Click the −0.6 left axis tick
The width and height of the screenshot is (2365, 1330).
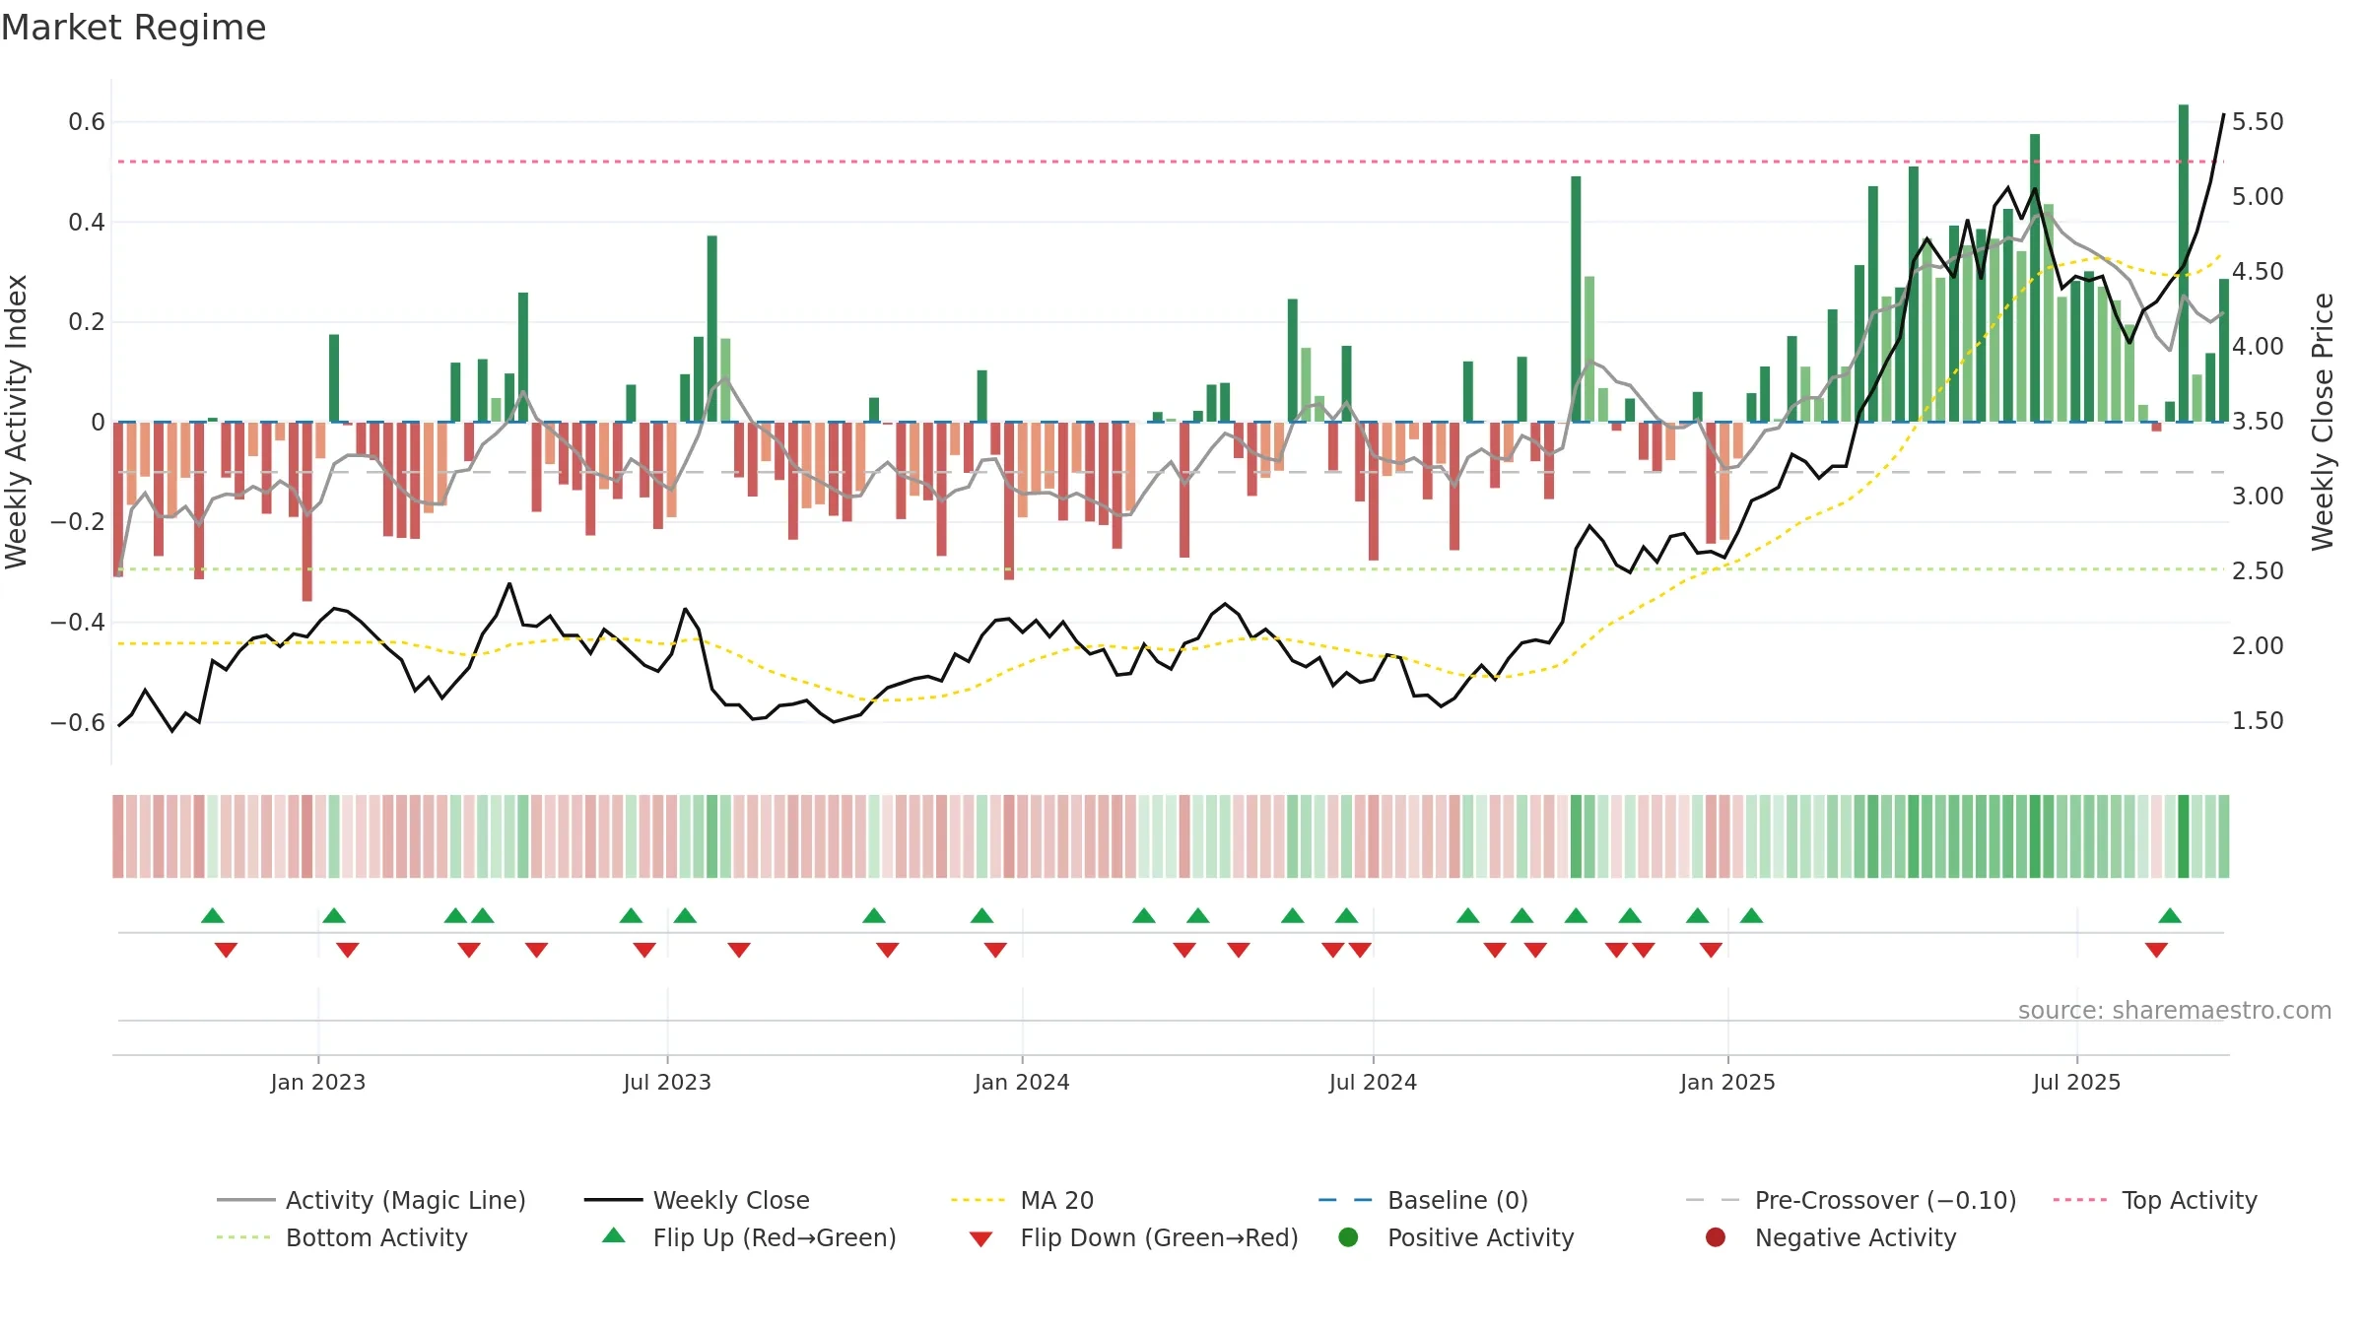tap(78, 723)
